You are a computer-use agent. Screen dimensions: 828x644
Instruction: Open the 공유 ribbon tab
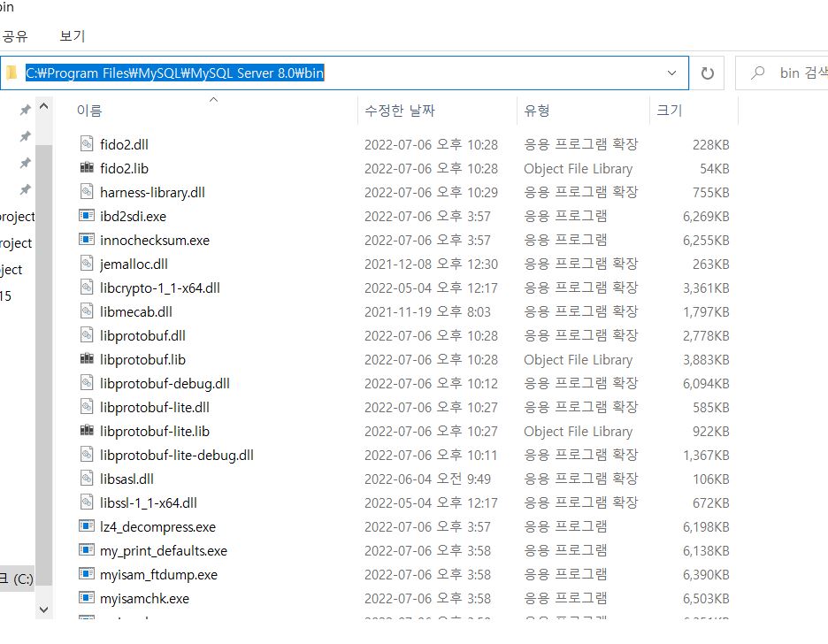click(x=15, y=36)
